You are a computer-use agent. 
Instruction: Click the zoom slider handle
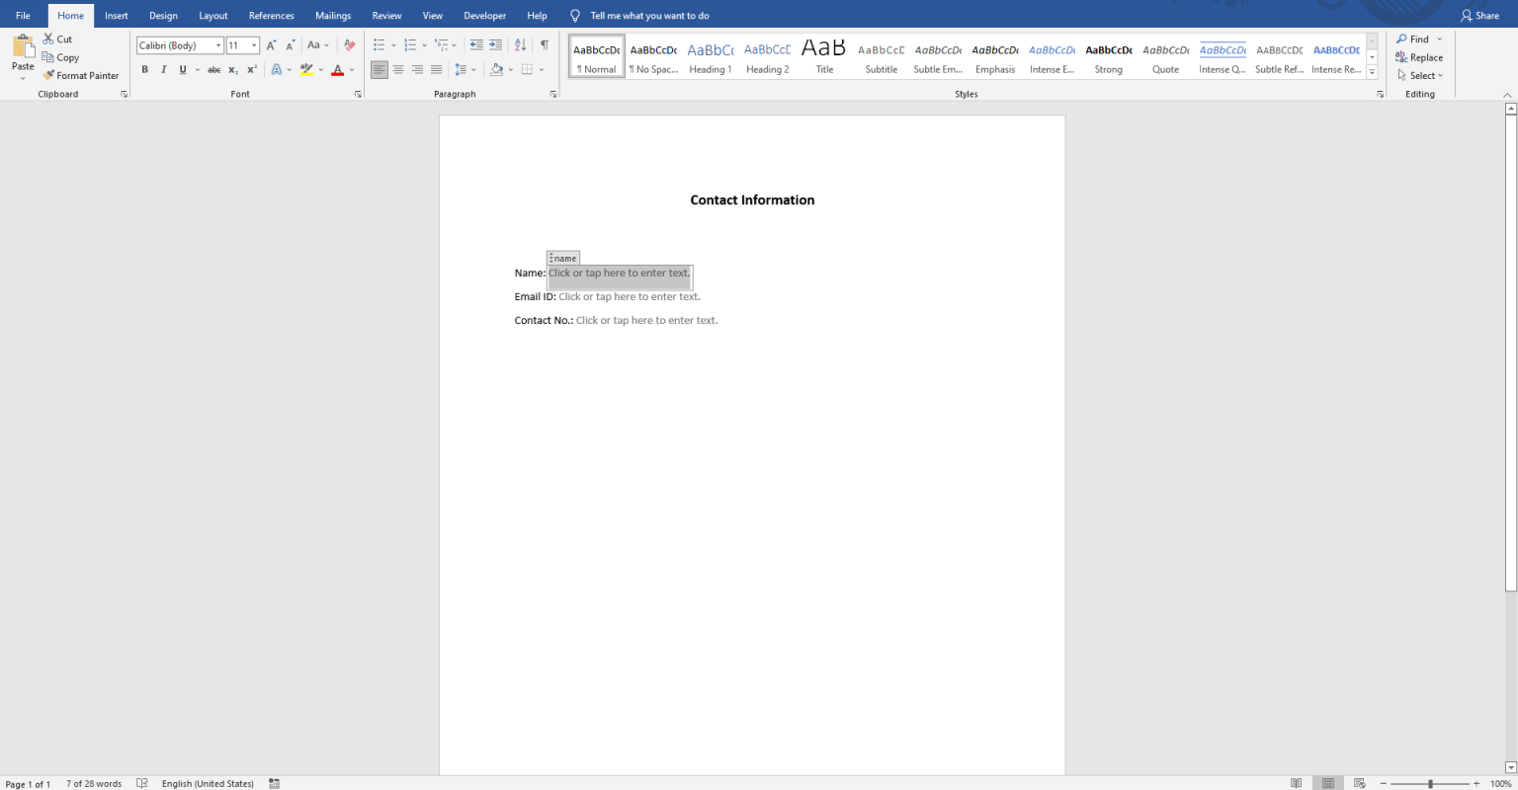(1430, 783)
